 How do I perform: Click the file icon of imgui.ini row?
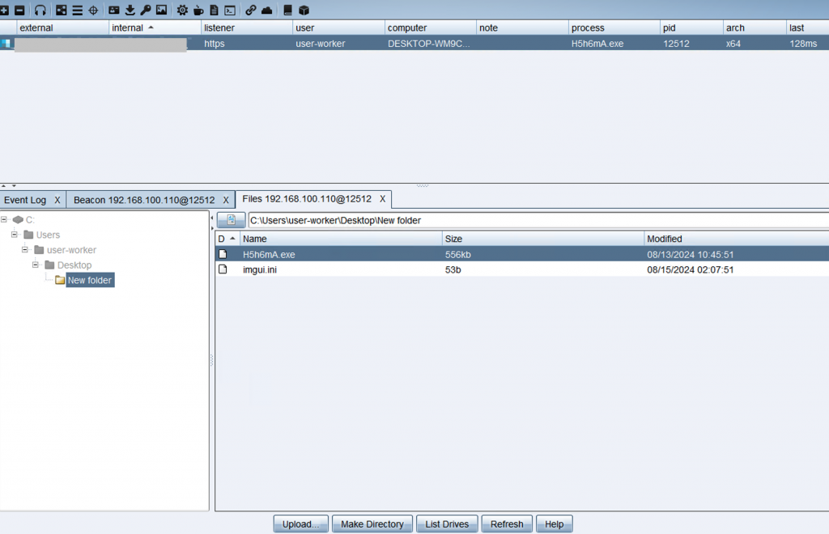(223, 269)
